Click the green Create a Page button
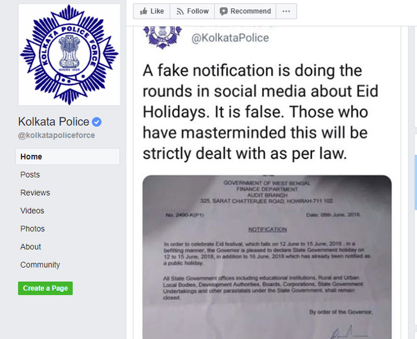Screen dimensions: 417x339 tap(45, 288)
